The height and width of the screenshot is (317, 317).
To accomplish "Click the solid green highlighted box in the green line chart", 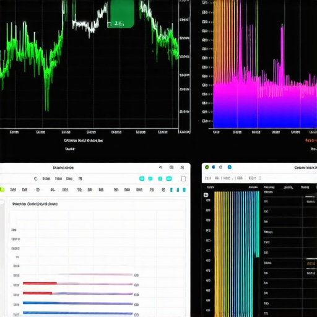I will click(121, 14).
